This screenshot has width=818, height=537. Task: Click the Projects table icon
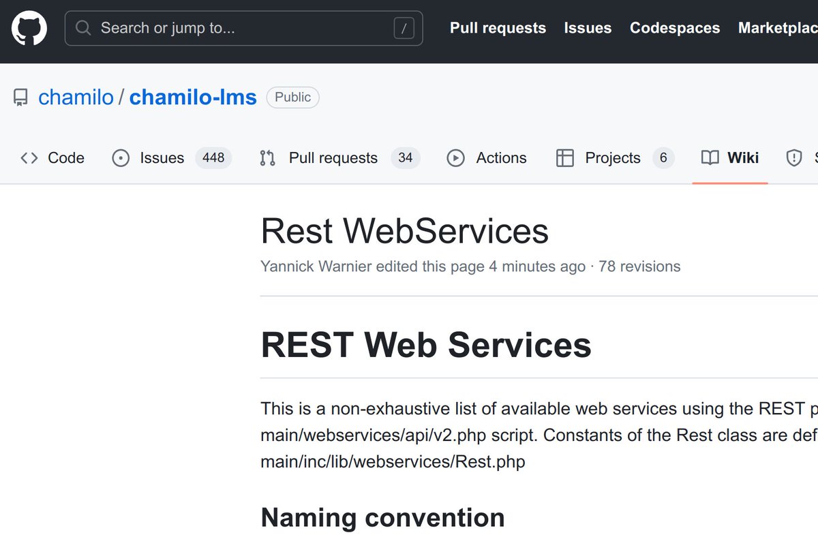click(x=565, y=158)
